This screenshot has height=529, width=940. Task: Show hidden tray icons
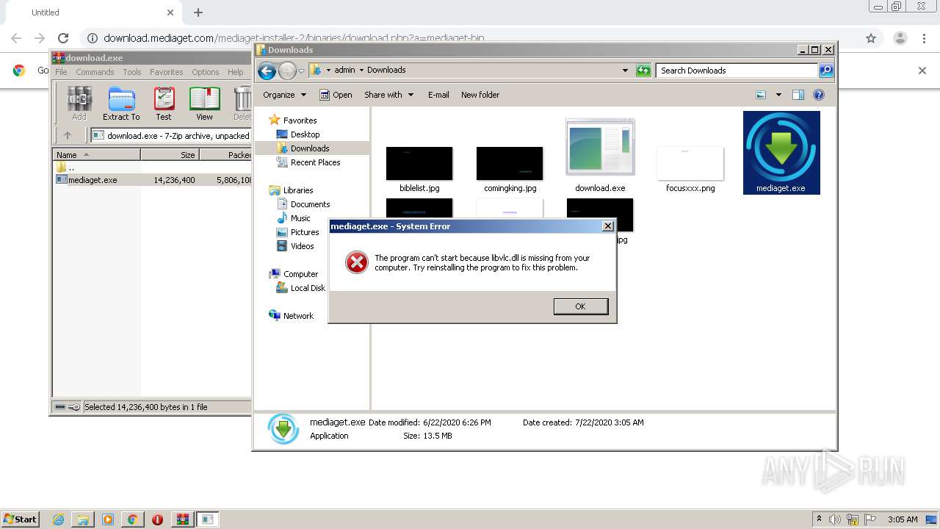coord(819,519)
